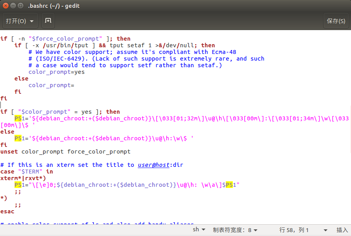
Task: Open the 打开(O) file menu button
Action: point(20,21)
